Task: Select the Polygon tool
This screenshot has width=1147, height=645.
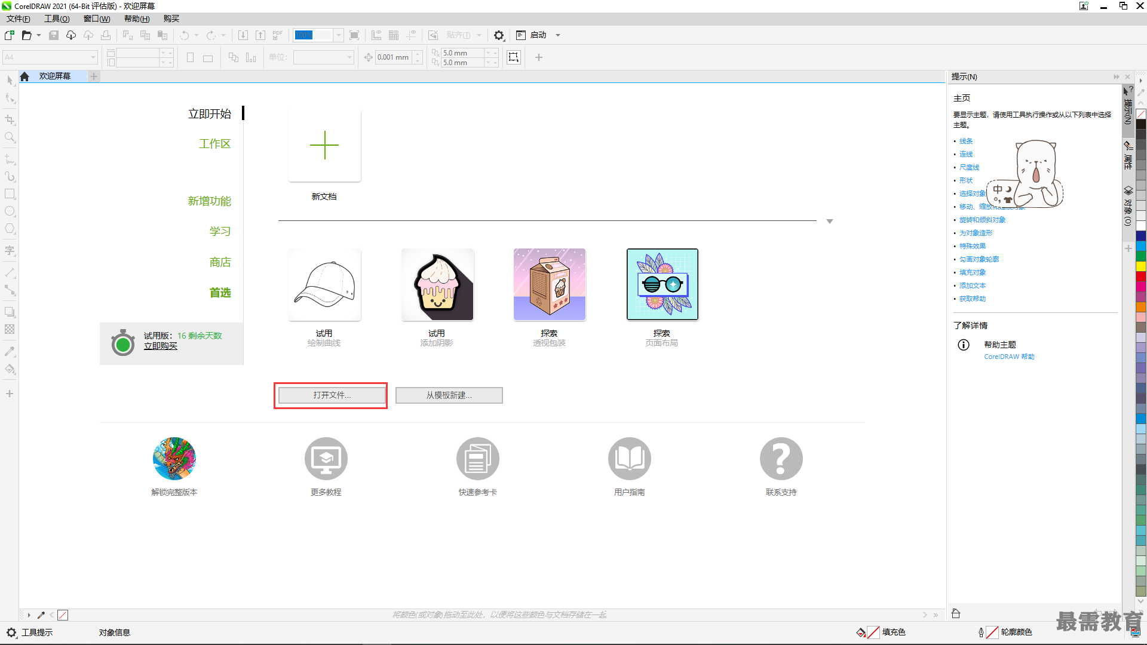Action: (x=10, y=229)
